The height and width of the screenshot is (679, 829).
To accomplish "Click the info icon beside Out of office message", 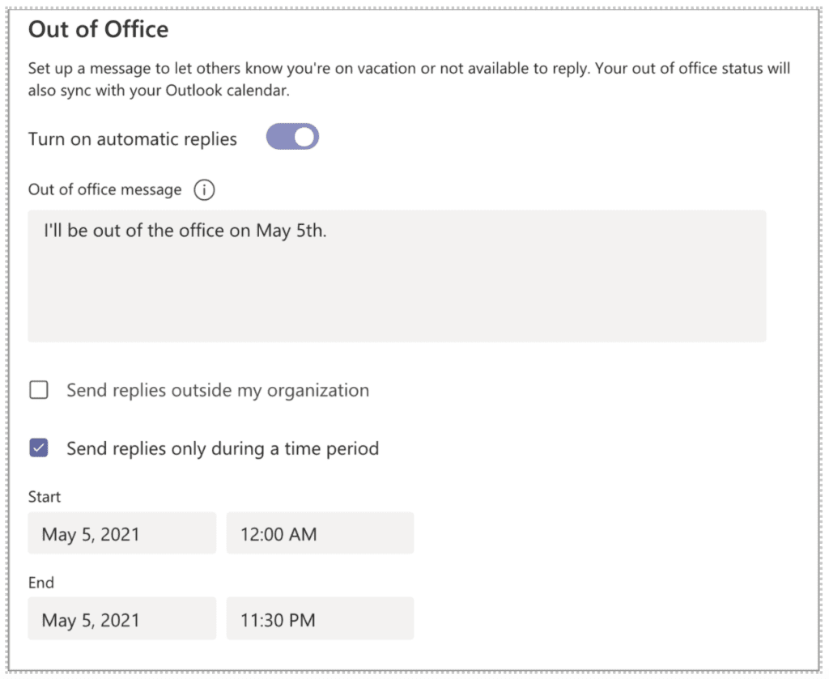I will point(205,190).
